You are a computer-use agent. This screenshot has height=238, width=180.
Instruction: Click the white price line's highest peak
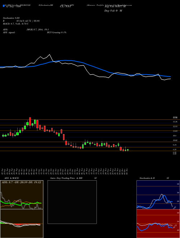(x=49, y=54)
